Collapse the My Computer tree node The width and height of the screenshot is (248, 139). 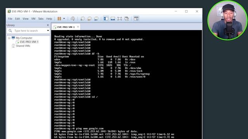pyautogui.click(x=9, y=38)
